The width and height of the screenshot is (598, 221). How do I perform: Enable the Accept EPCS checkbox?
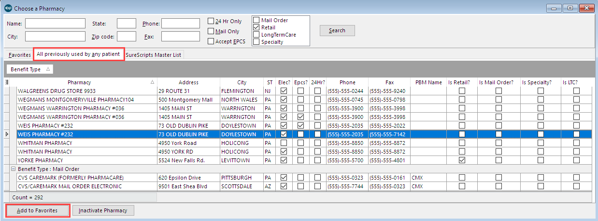(211, 41)
